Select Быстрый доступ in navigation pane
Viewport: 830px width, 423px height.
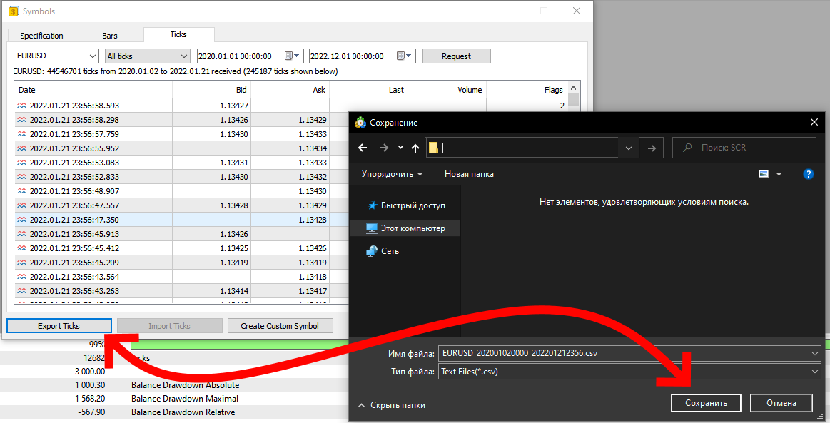point(412,205)
